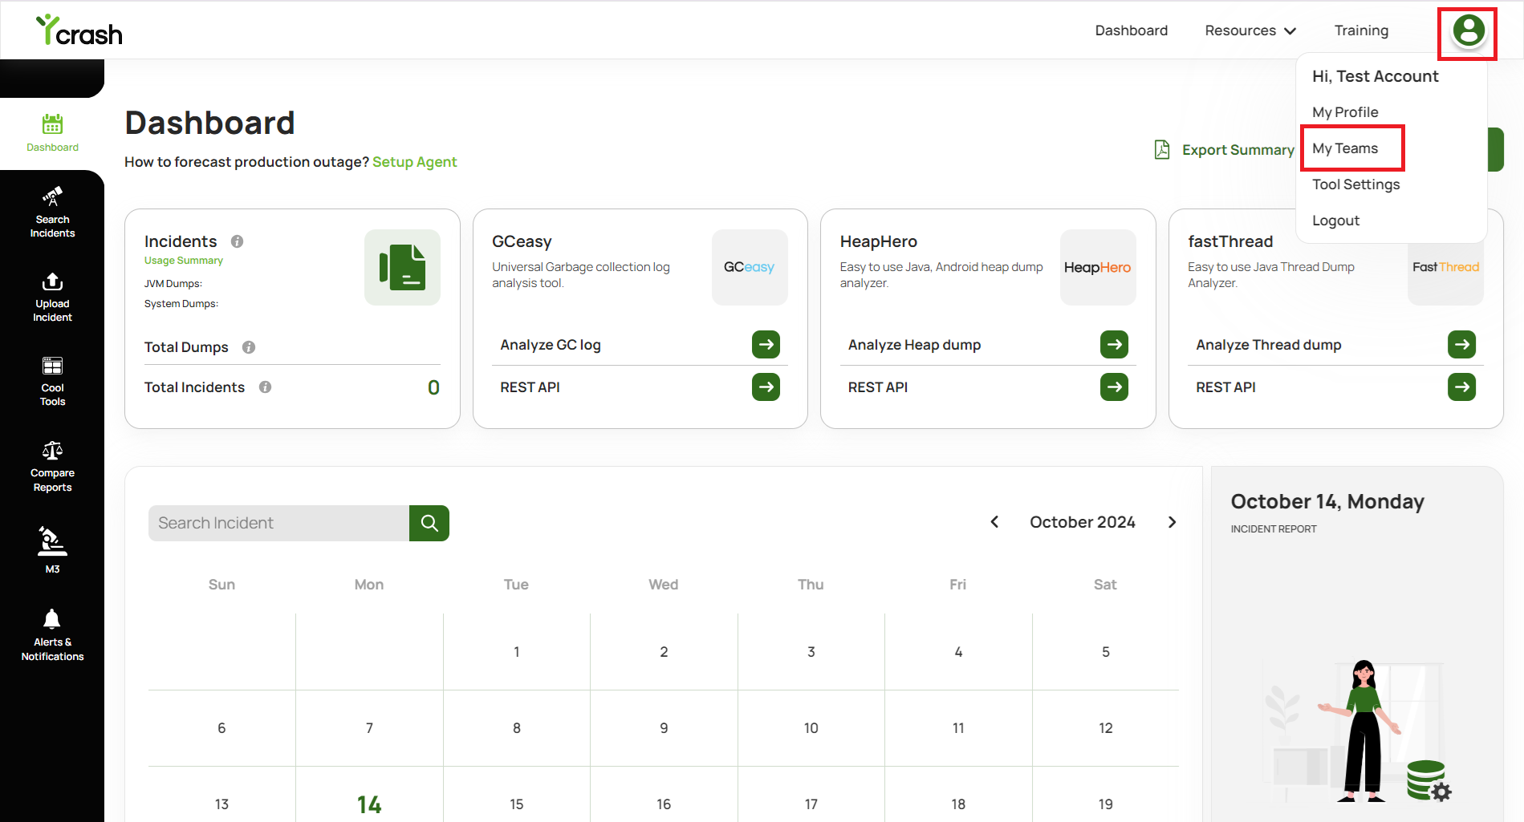
Task: Click Analyze Thread dump text
Action: pos(1268,345)
